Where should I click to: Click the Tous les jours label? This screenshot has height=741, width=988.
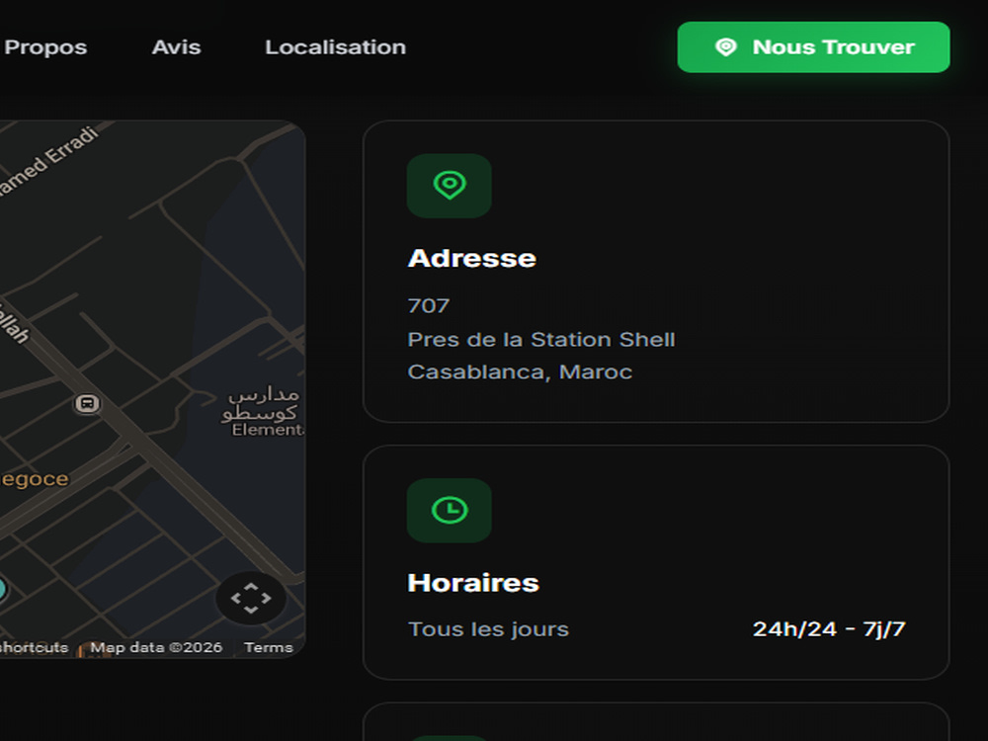point(488,628)
